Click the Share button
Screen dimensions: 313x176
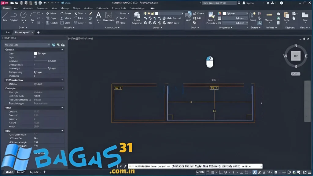(66, 3)
